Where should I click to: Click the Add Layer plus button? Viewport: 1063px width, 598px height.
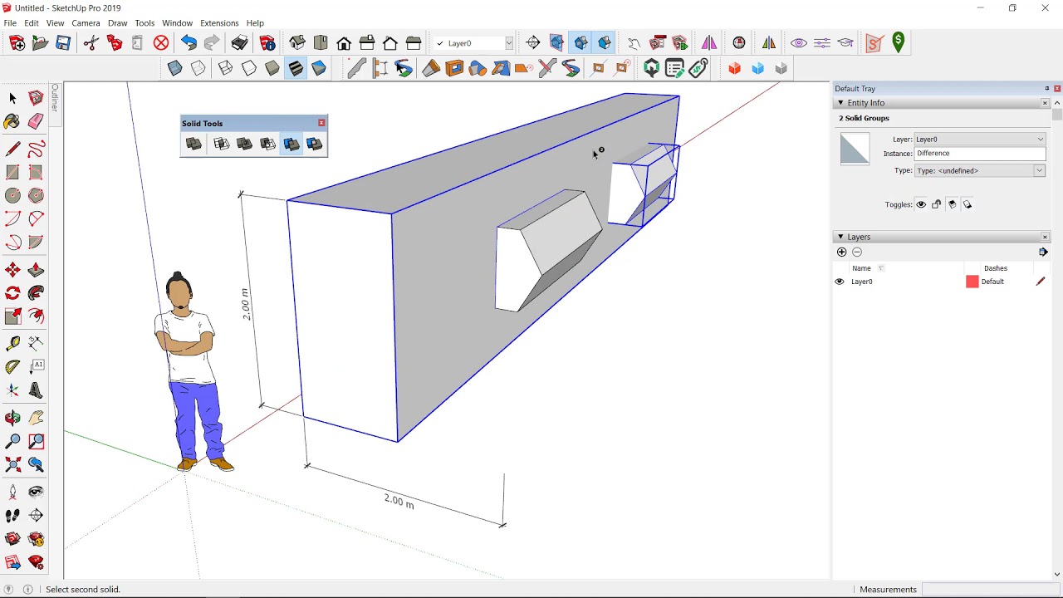pyautogui.click(x=841, y=252)
